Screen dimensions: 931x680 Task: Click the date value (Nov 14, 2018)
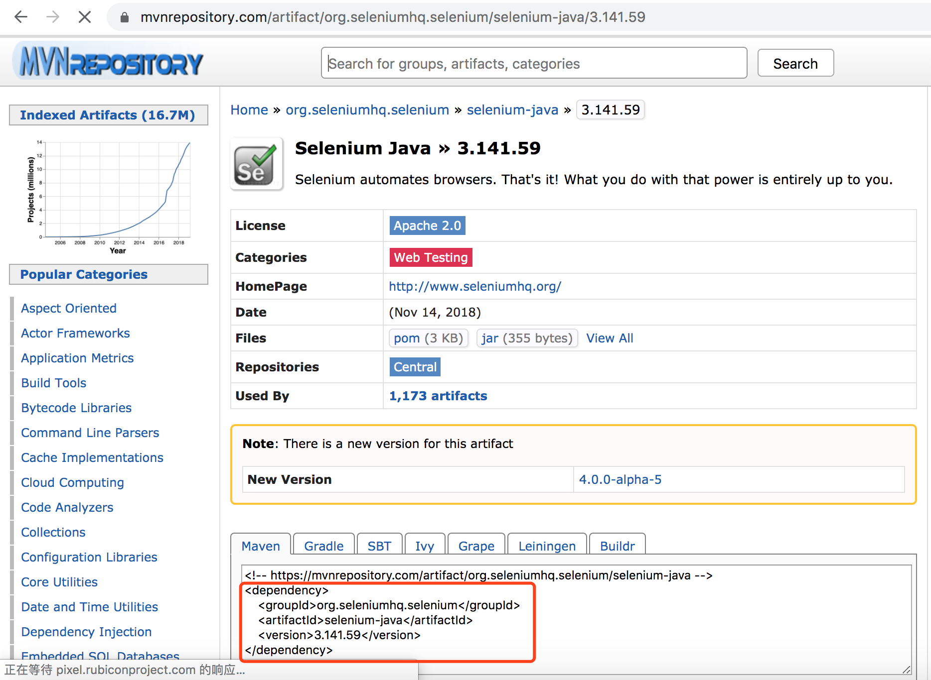[x=435, y=312]
